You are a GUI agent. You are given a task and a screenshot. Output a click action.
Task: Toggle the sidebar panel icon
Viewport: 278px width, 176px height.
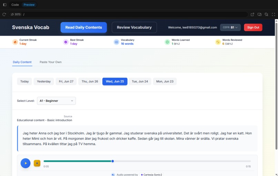[x=5, y=5]
